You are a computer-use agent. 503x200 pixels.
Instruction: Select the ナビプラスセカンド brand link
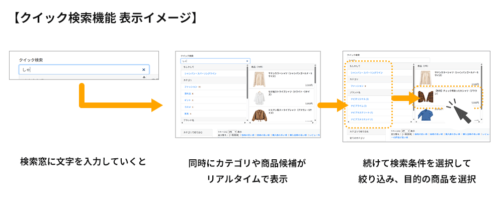[x=362, y=119]
